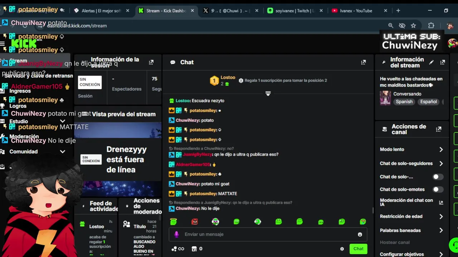Open the browser extensions puzzle icon
The width and height of the screenshot is (458, 257).
point(431,25)
